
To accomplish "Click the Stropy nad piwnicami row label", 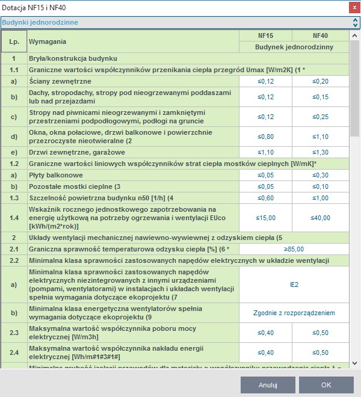I will (133, 117).
